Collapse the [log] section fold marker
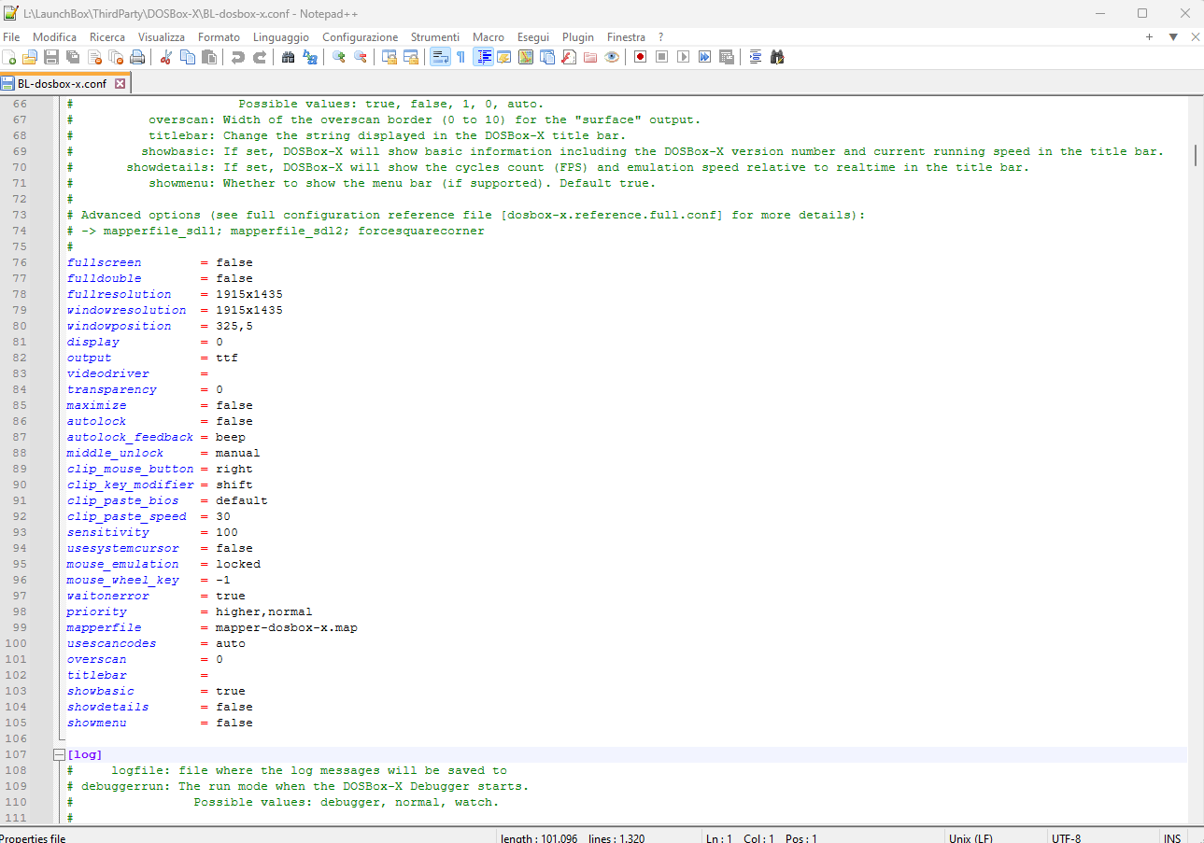Screen dimensions: 1204x843 tap(59, 754)
